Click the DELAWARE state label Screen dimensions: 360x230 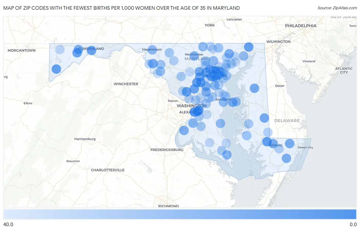tap(287, 121)
